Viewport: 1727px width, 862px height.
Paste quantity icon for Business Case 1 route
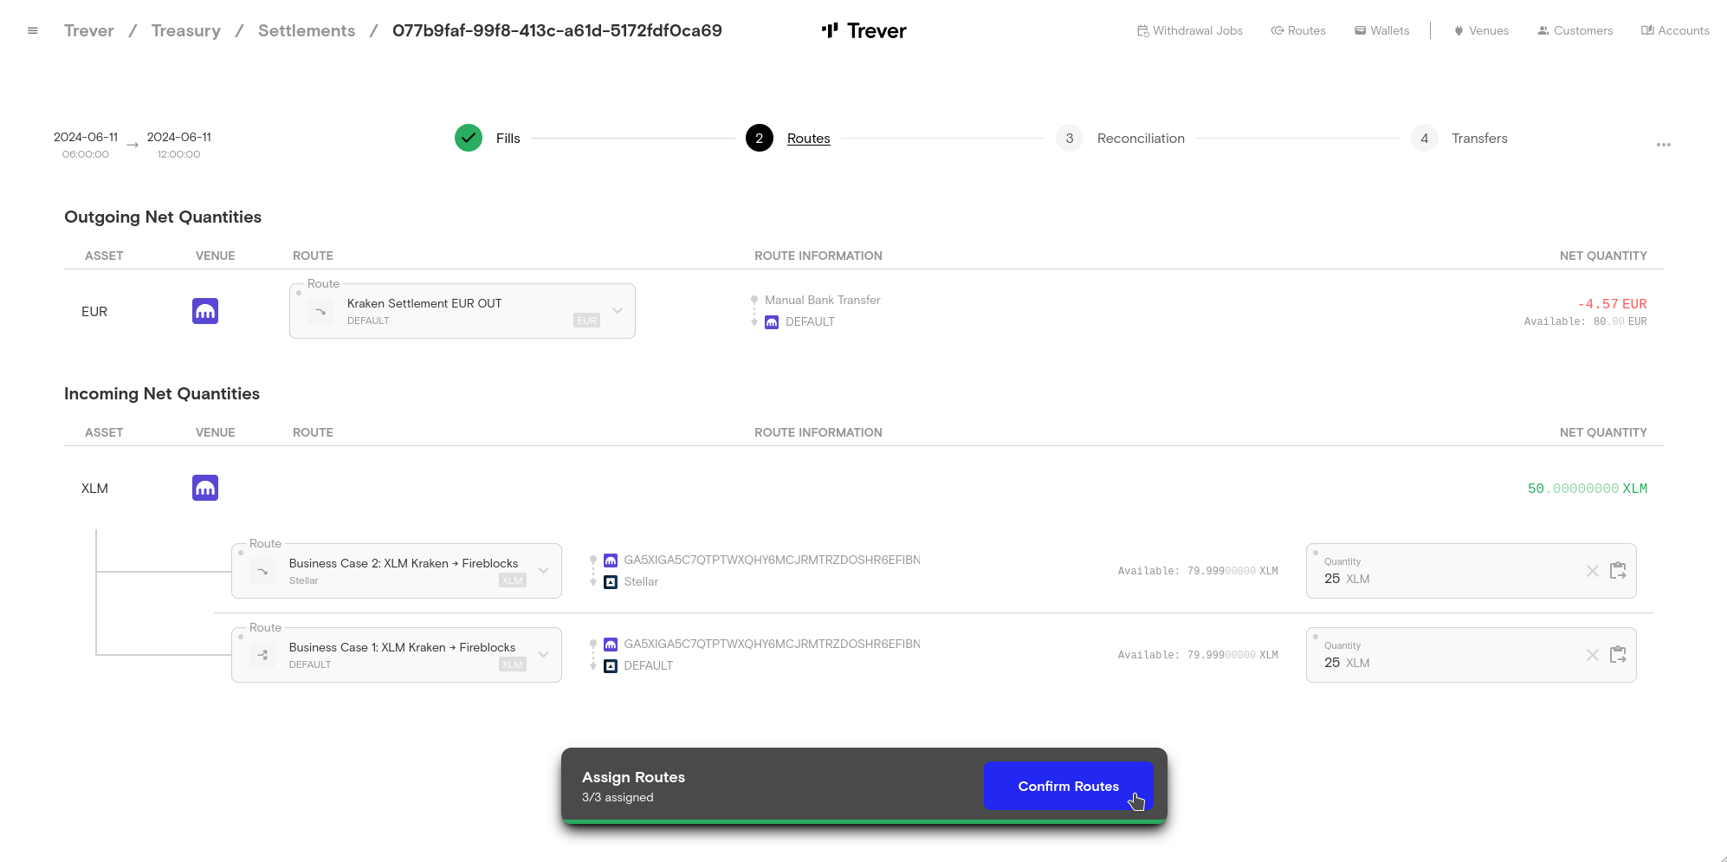(1618, 655)
